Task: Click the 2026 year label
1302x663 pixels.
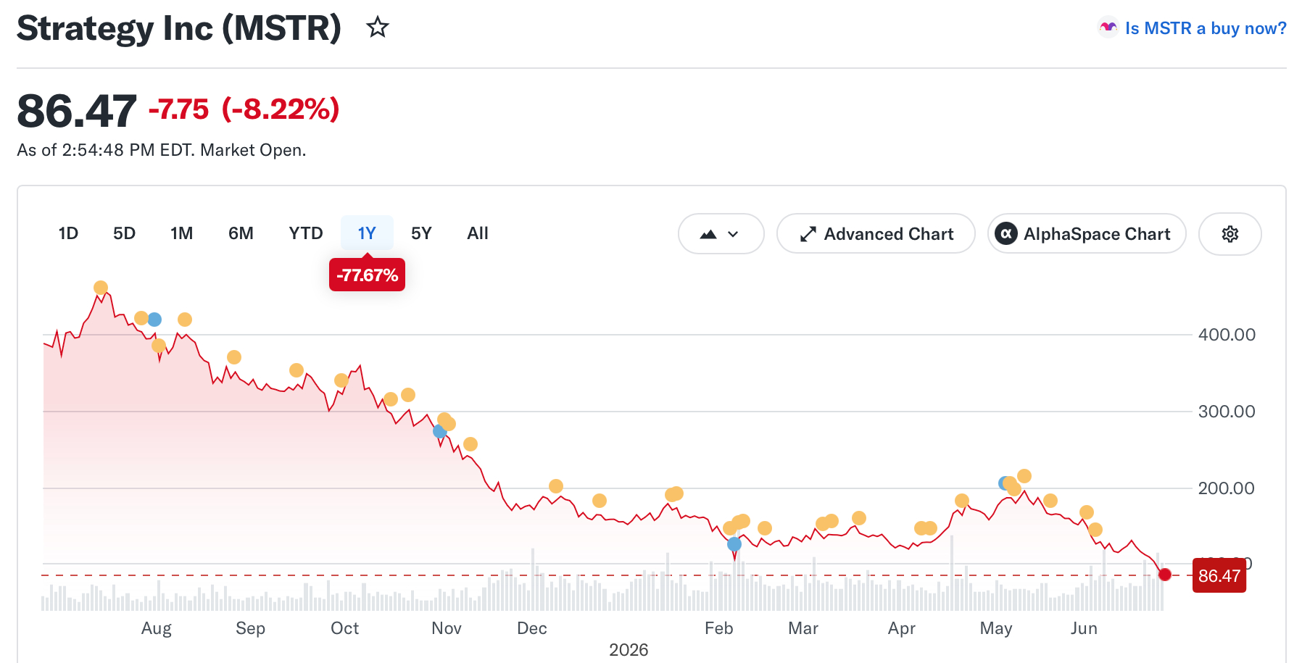Action: pyautogui.click(x=629, y=650)
